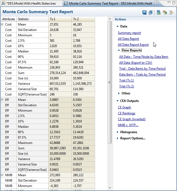Image resolution: width=177 pixels, height=191 pixels.
Task: Open the CE Rankings link
Action: point(127,113)
